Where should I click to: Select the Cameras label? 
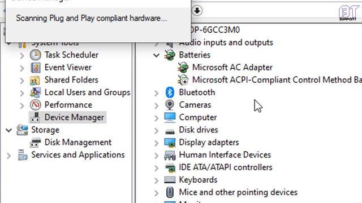[x=195, y=105]
